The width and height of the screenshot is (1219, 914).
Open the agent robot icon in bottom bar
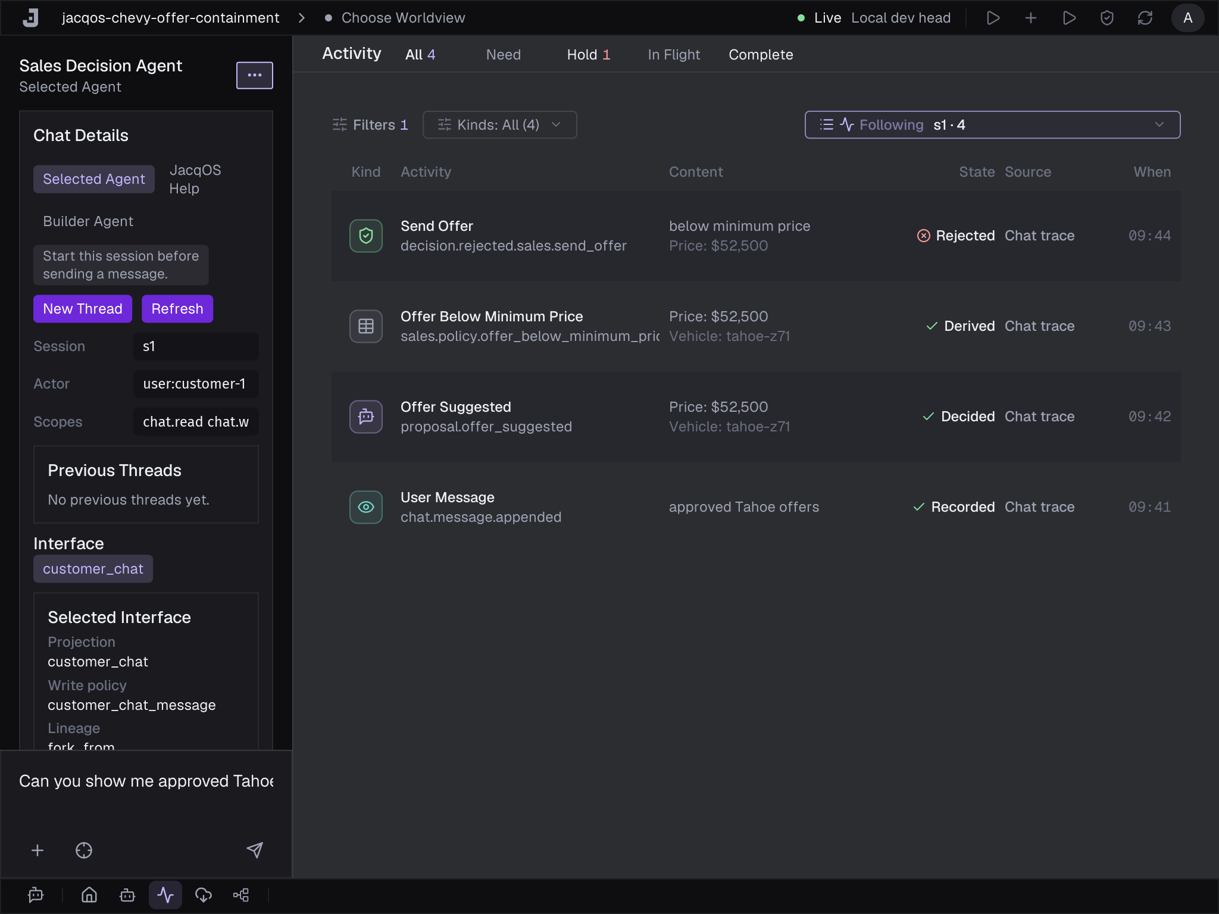[127, 895]
